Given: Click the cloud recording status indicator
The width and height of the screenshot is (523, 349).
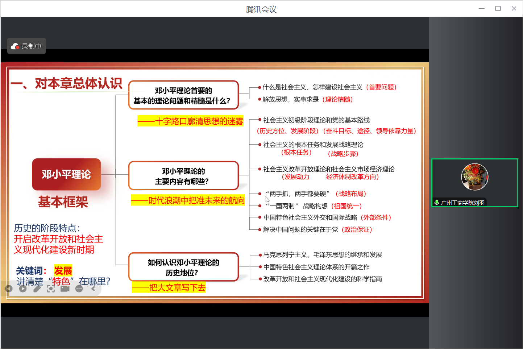Looking at the screenshot, I should tap(26, 46).
